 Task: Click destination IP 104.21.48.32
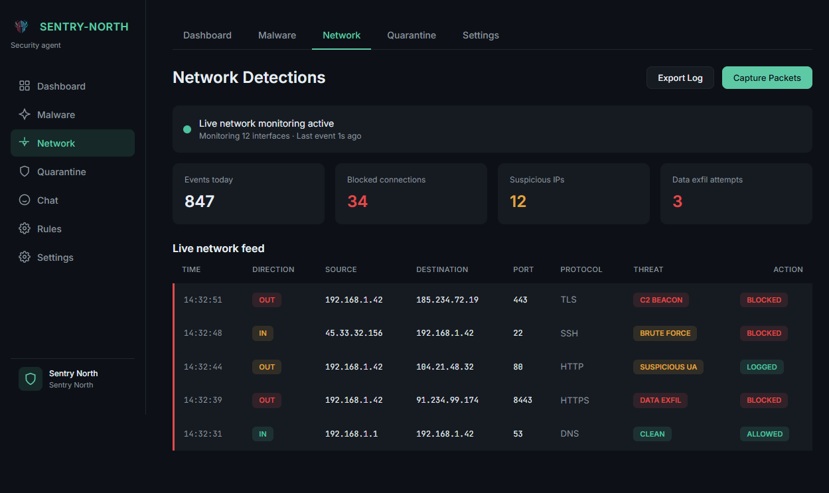click(445, 367)
